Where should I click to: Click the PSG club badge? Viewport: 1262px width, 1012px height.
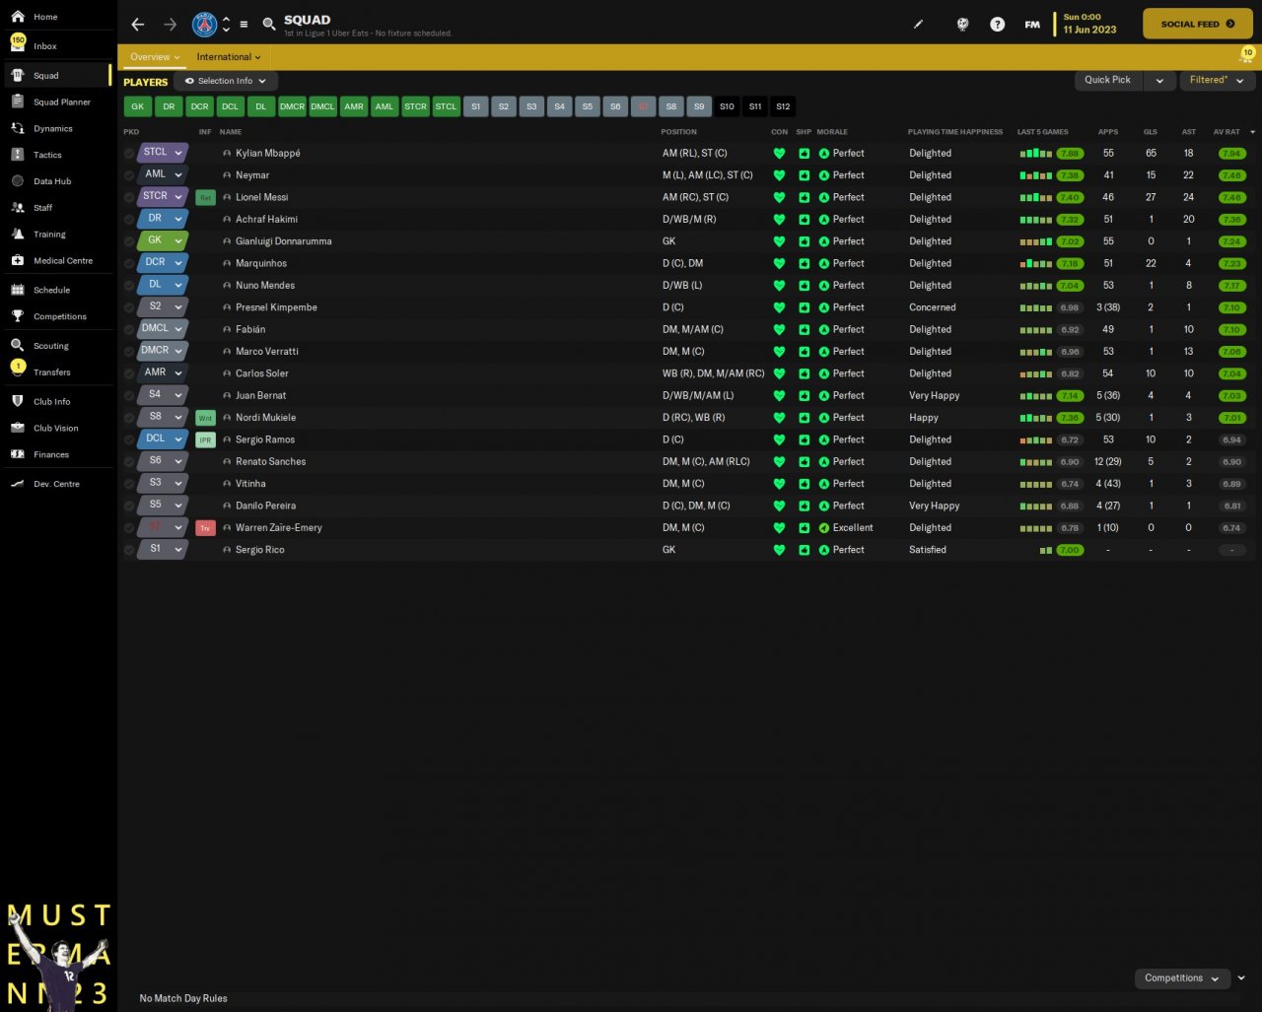click(x=204, y=25)
